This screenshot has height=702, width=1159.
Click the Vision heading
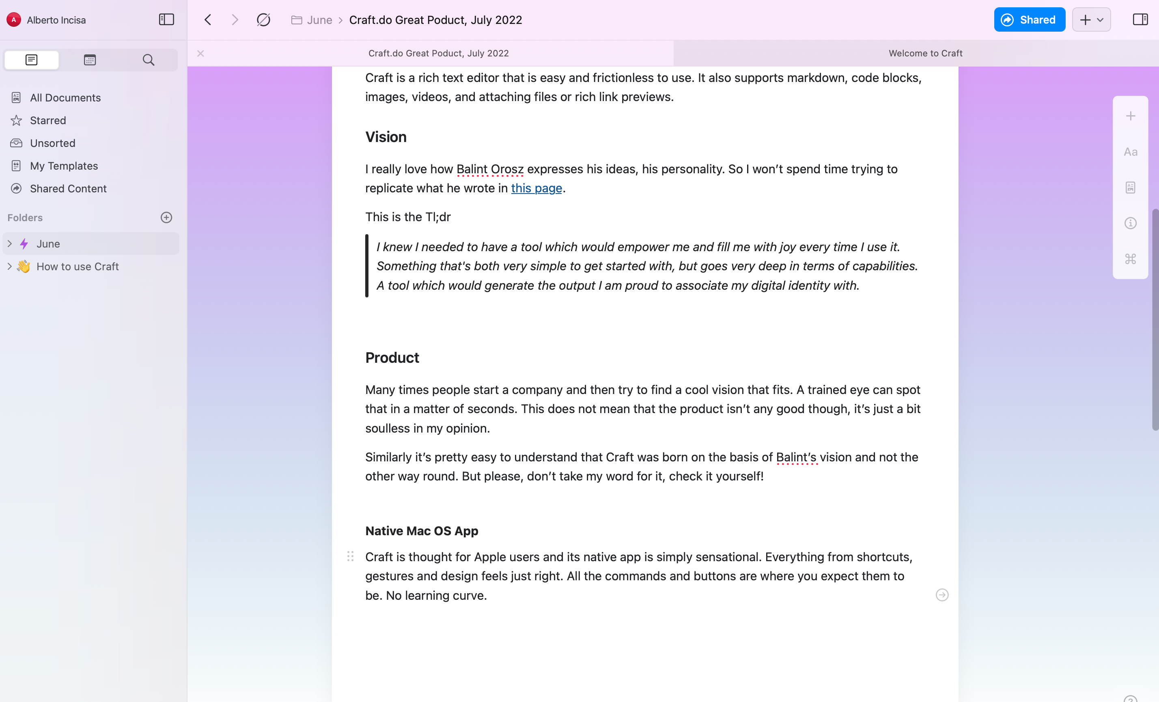386,137
